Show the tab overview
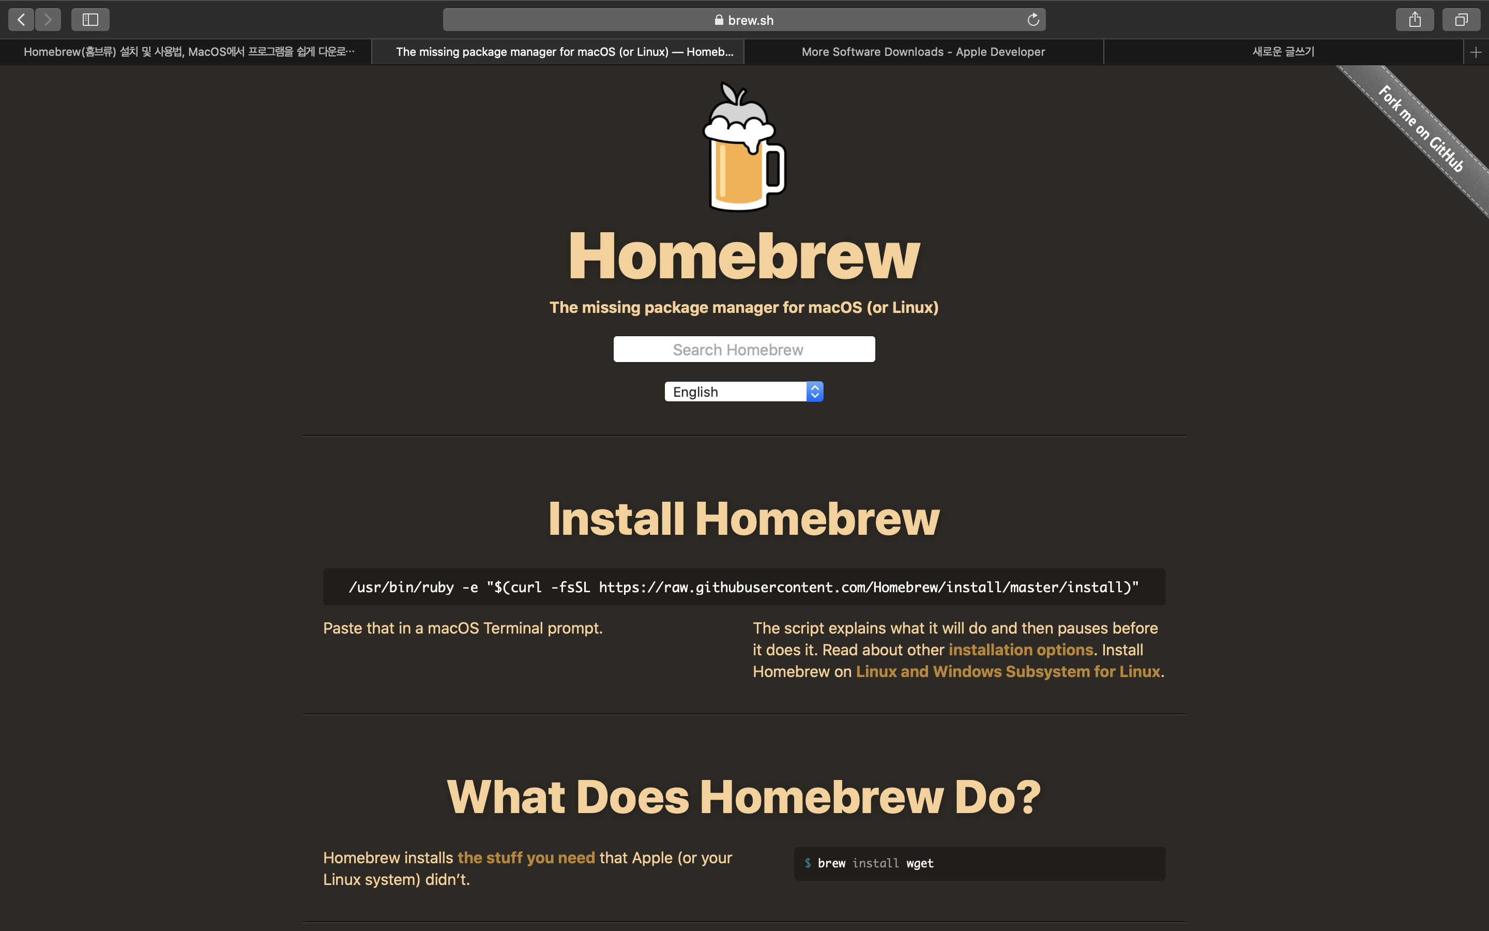 click(x=1461, y=20)
